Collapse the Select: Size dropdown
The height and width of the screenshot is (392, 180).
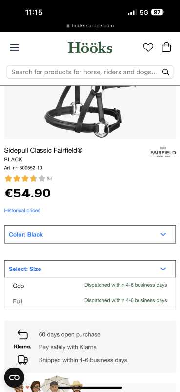pos(90,269)
